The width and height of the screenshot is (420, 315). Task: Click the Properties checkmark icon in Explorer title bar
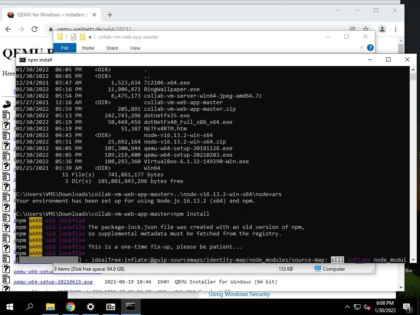[73, 37]
